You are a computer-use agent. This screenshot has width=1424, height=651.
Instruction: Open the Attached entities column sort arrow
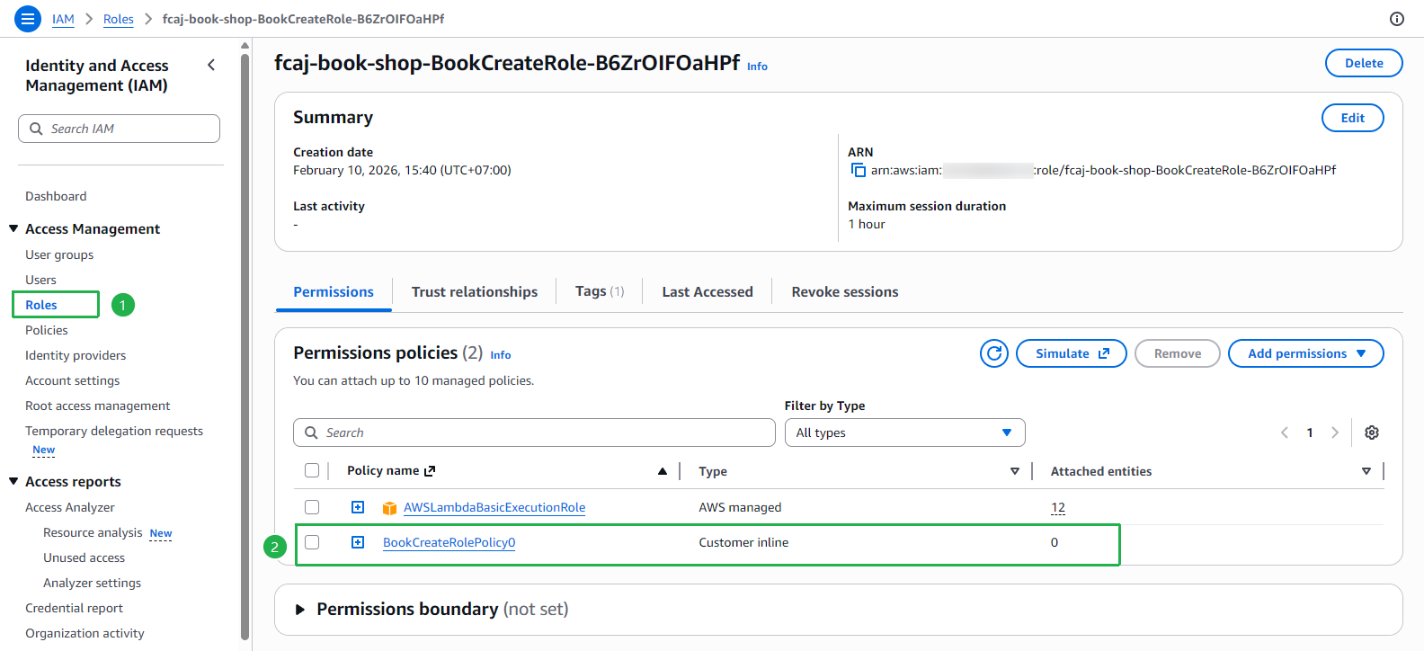(x=1366, y=471)
